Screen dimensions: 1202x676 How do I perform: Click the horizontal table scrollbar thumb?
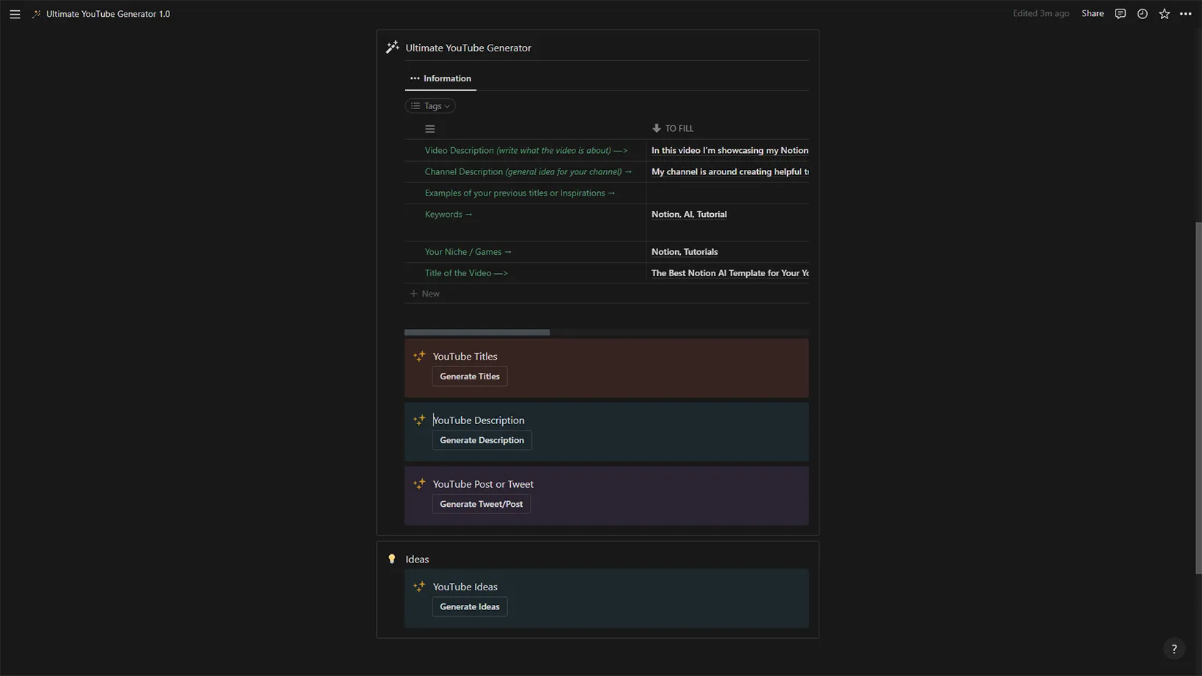pyautogui.click(x=477, y=333)
